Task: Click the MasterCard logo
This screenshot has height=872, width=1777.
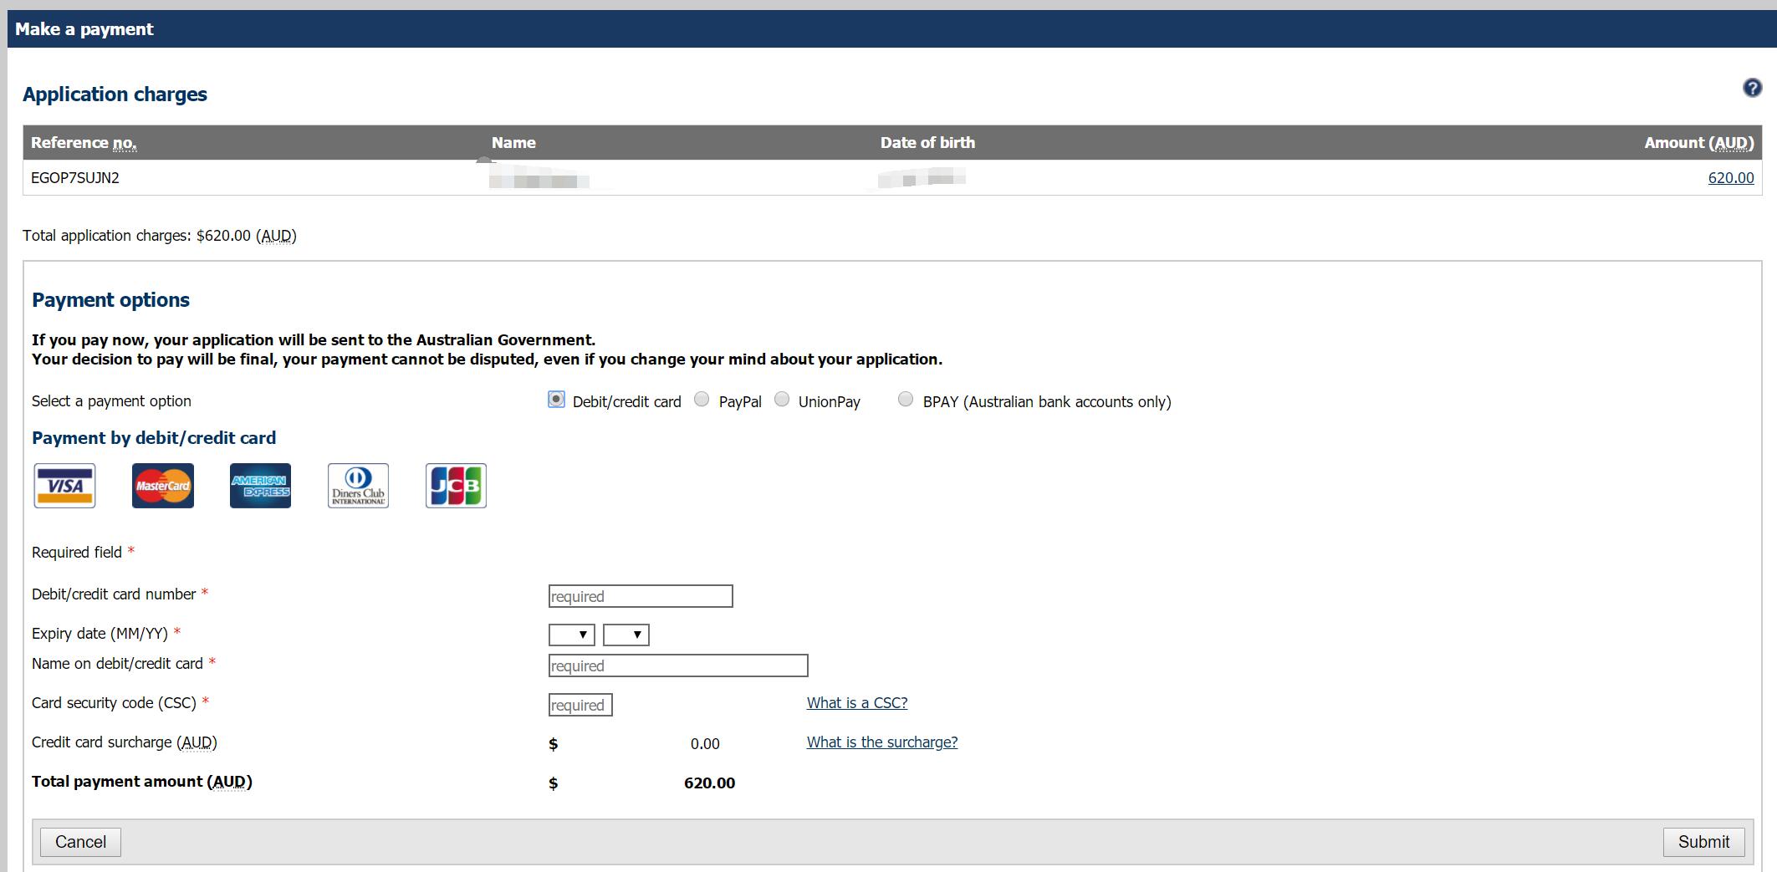Action: click(x=163, y=486)
